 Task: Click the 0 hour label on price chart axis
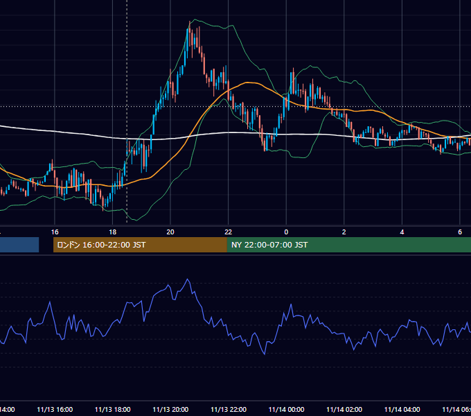tap(286, 232)
